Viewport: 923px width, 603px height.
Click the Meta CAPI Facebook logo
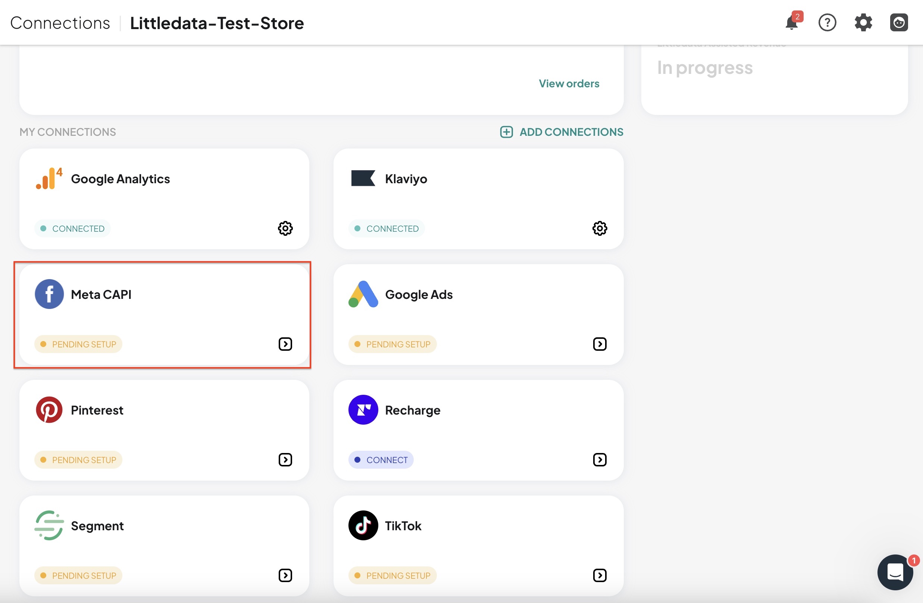[x=49, y=294]
